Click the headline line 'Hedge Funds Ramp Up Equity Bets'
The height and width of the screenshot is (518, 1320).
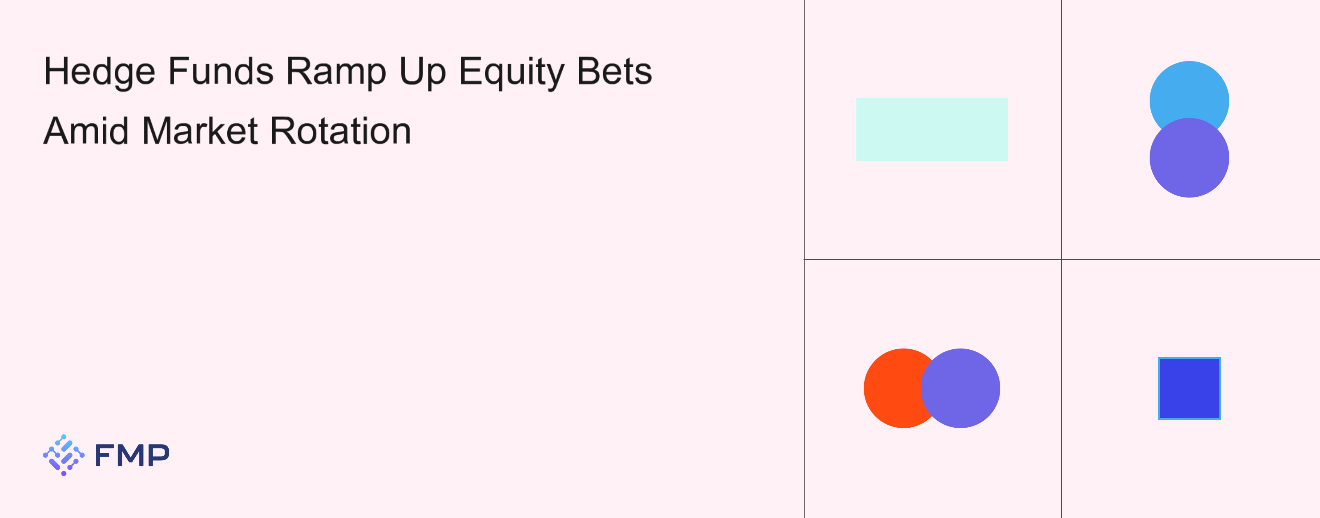click(348, 72)
